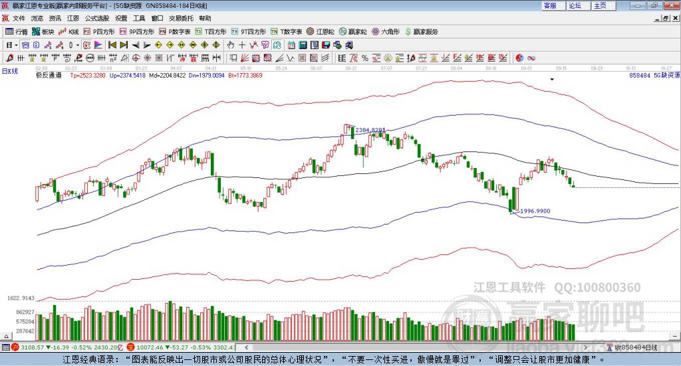Click the Shenzhen index 10072.46 status entry
The image size is (681, 366).
pyautogui.click(x=182, y=347)
